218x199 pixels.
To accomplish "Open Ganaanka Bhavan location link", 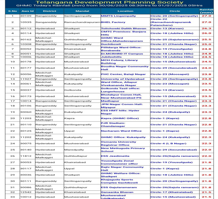I will pos(117,192).
